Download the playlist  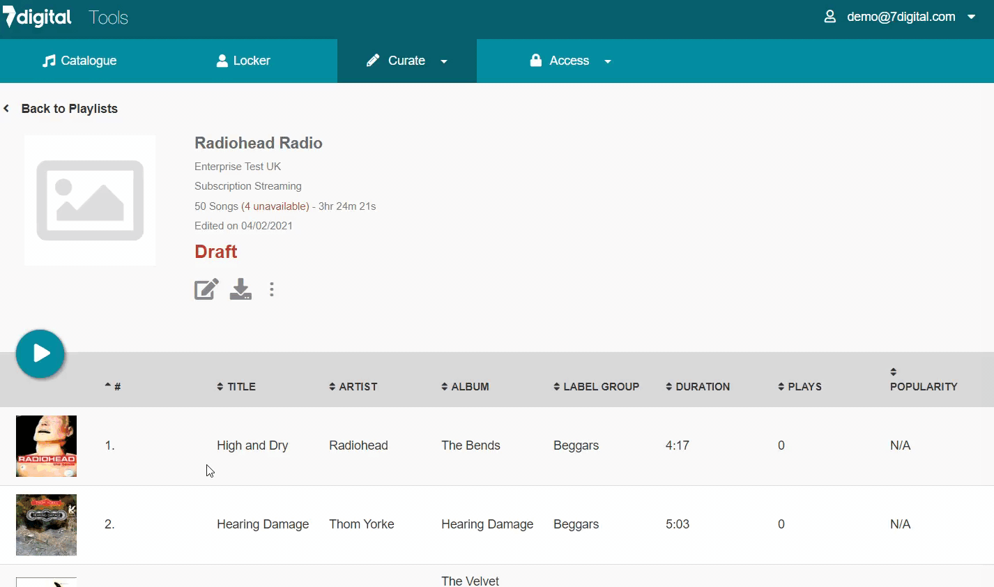pyautogui.click(x=240, y=289)
